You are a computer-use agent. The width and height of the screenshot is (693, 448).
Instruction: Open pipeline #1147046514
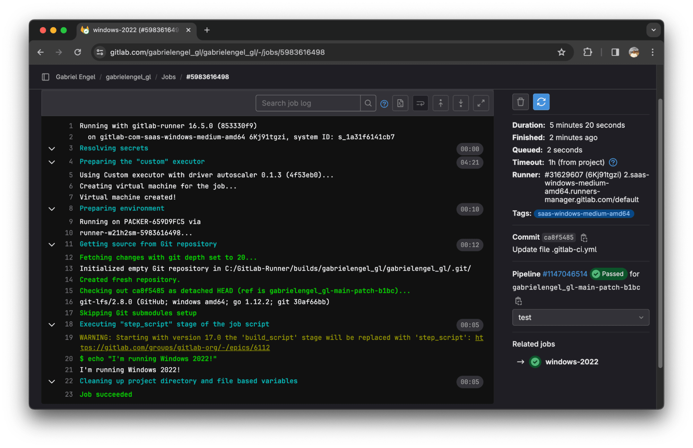pos(564,274)
